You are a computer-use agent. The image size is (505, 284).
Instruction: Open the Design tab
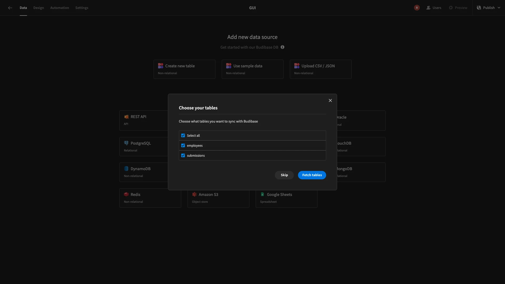point(39,8)
